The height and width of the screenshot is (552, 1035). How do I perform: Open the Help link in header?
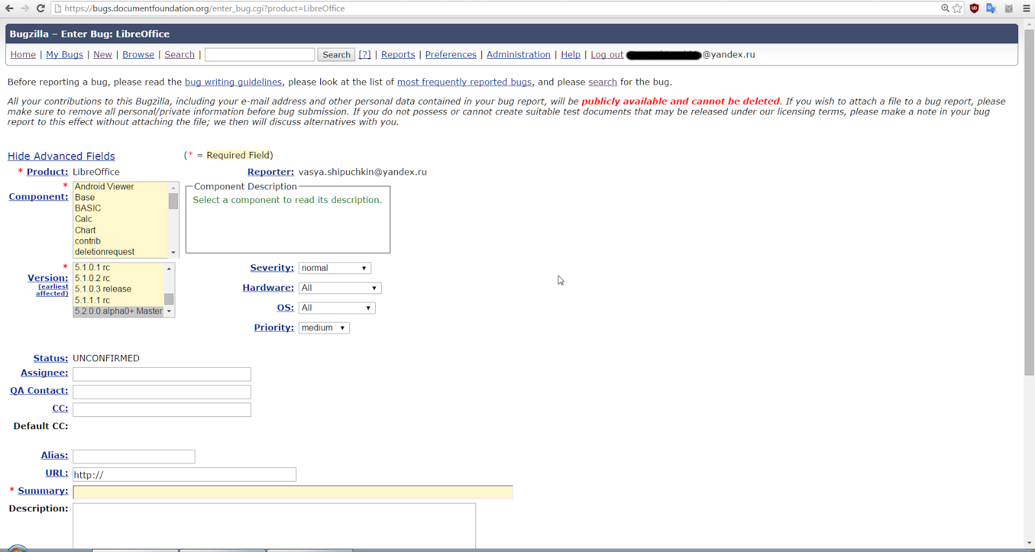point(571,55)
